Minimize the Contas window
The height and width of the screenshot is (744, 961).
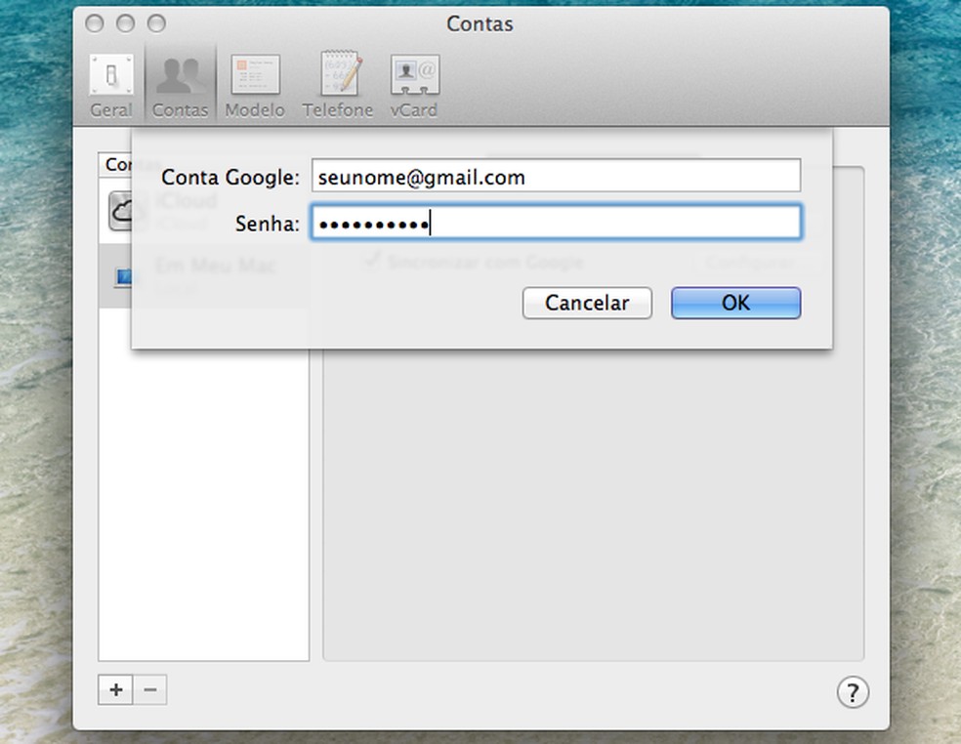[126, 23]
